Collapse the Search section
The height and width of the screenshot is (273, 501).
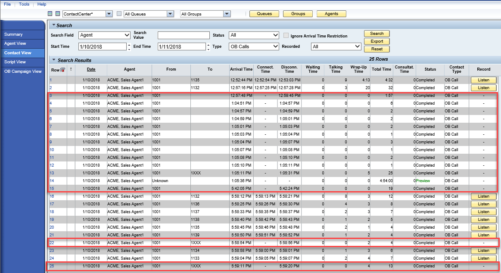click(54, 25)
